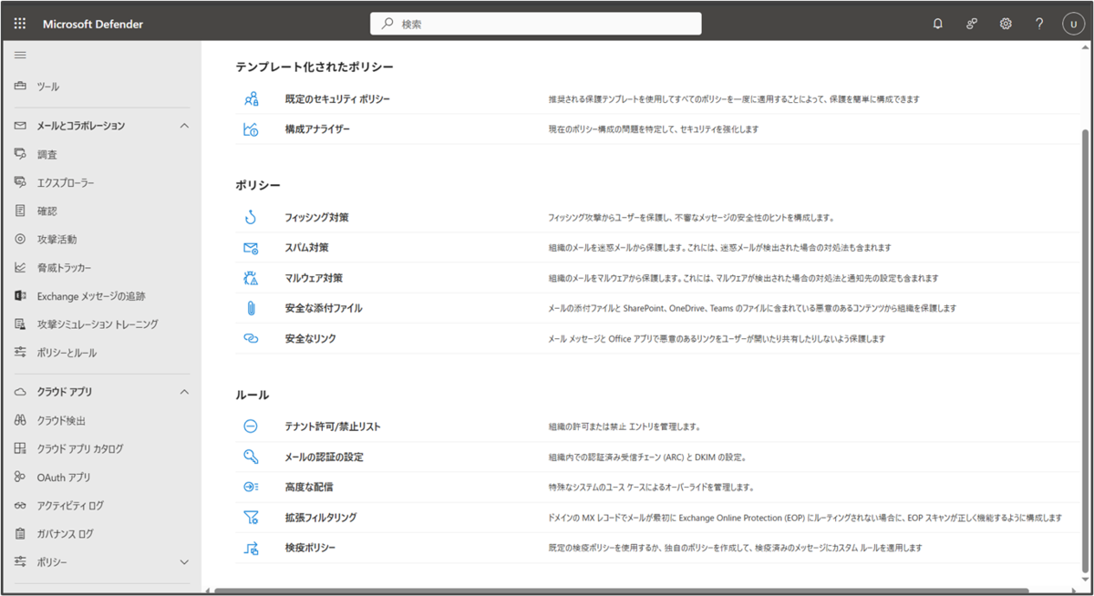Click the 脅威トラッカー chart icon

click(20, 268)
